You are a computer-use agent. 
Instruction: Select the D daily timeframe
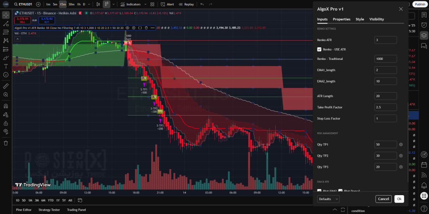pyautogui.click(x=84, y=4)
